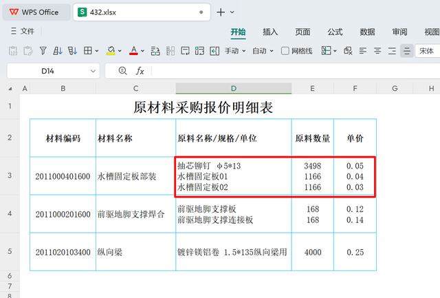This screenshot has width=440, height=298.
Task: Open the new tab dropdown chevron
Action: (232, 12)
